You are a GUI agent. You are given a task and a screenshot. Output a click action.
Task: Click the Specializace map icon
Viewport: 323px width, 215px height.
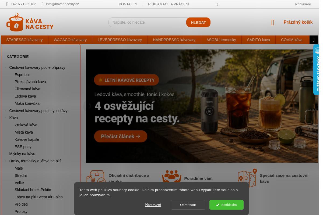pyautogui.click(x=247, y=178)
